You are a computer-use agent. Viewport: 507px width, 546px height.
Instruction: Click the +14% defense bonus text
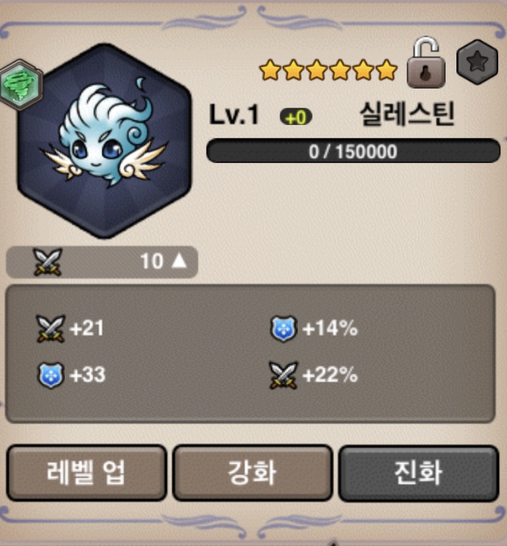click(330, 328)
